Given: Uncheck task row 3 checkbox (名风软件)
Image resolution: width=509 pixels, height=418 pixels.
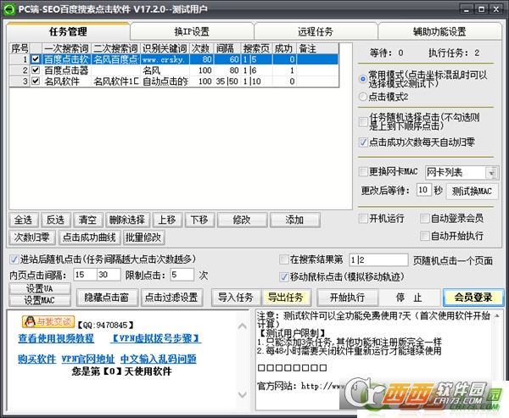Looking at the screenshot, I should click(36, 81).
